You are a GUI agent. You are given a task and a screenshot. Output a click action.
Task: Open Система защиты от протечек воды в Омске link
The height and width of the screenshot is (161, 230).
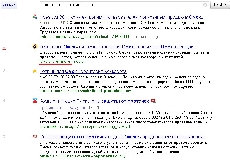[x=123, y=137]
